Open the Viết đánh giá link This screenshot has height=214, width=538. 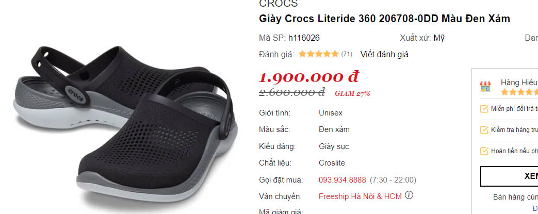[384, 54]
